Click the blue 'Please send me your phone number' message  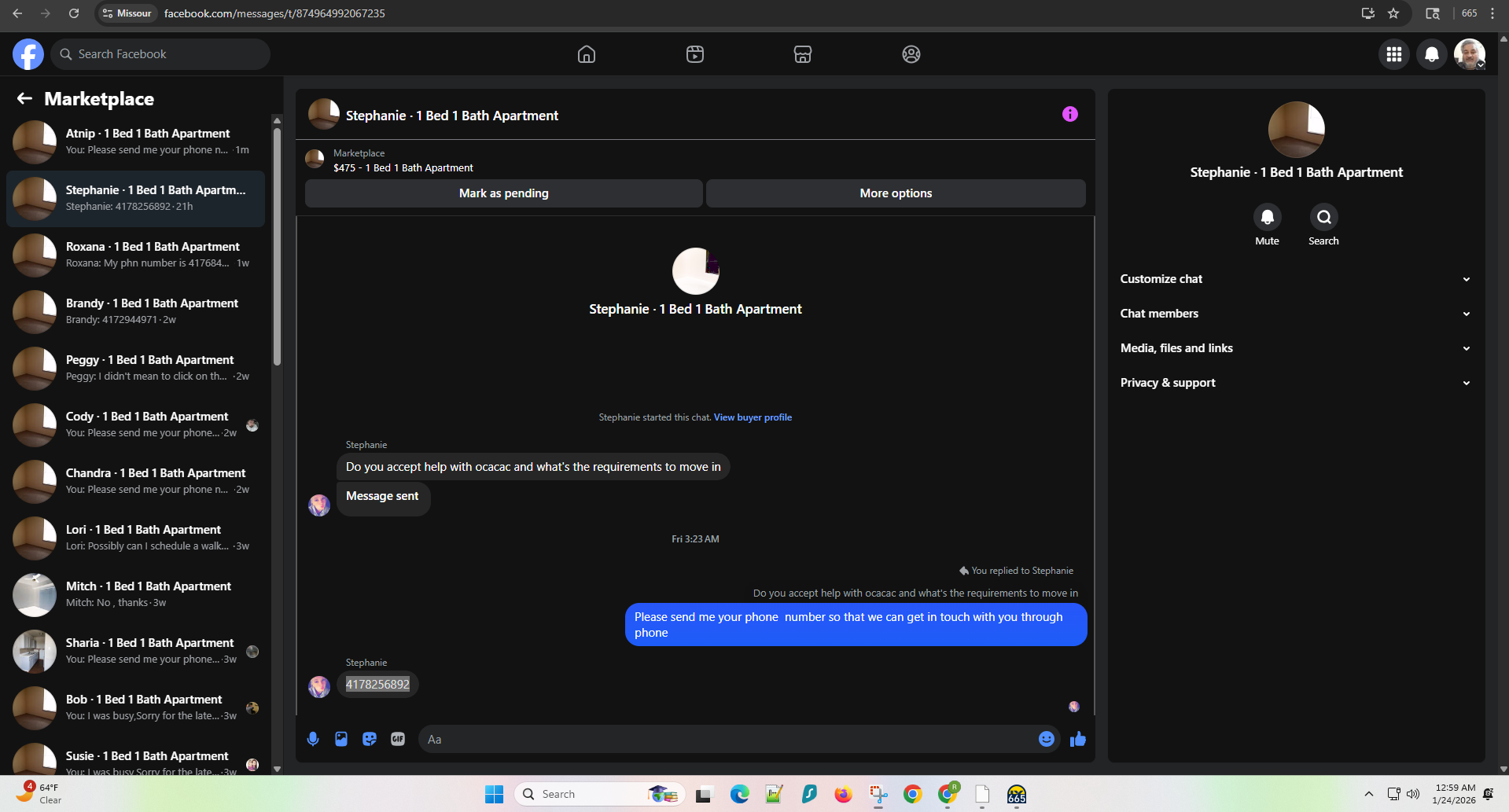click(x=856, y=625)
